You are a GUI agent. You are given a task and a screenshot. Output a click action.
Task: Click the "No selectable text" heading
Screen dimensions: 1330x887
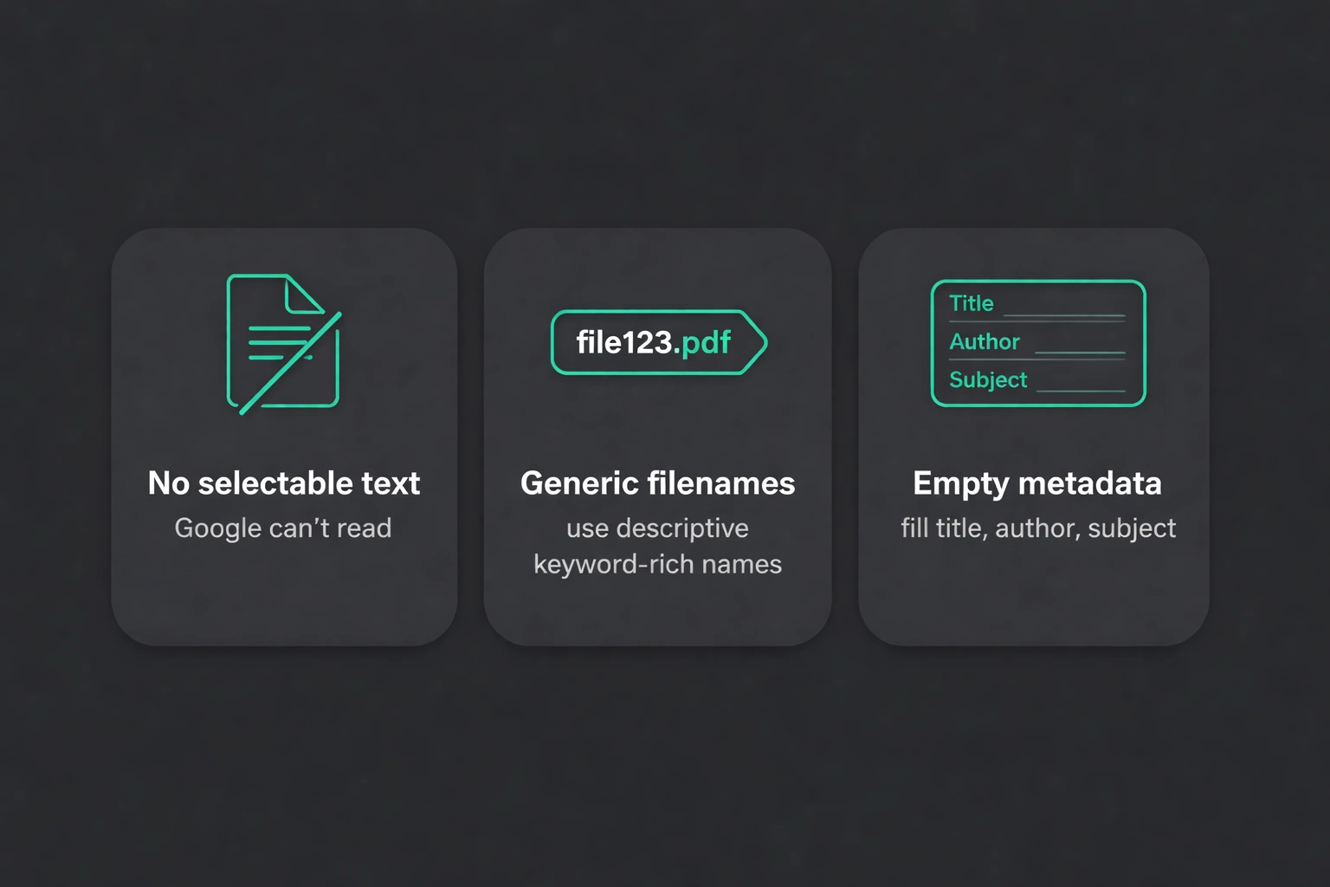284,483
